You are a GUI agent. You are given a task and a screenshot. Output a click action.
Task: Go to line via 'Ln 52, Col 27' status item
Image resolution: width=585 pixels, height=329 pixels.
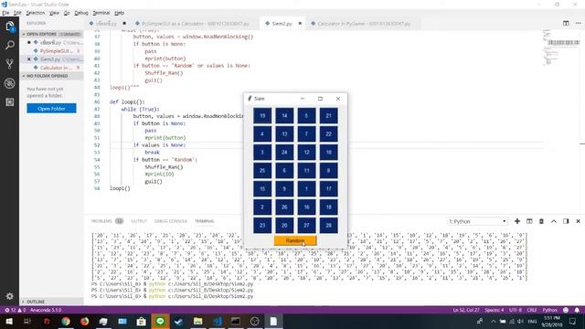pyautogui.click(x=466, y=310)
